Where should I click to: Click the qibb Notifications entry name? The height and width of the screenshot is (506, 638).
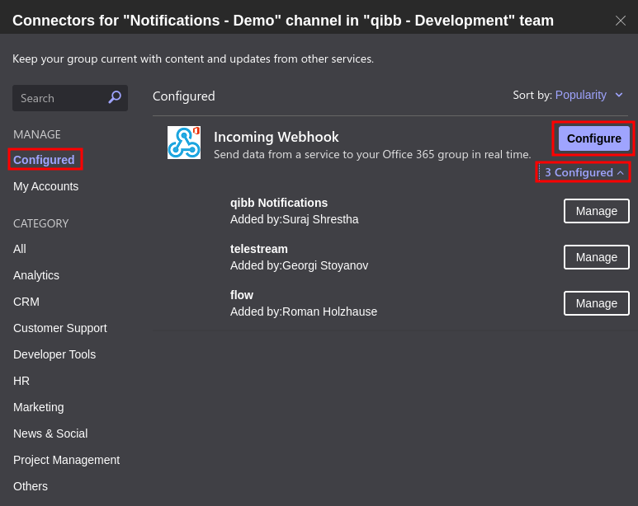[279, 203]
